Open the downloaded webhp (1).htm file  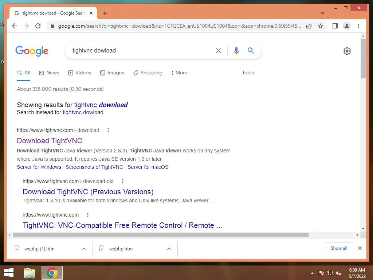click(x=39, y=249)
